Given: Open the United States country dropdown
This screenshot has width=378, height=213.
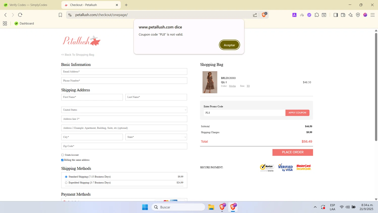Looking at the screenshot, I should [x=124, y=110].
